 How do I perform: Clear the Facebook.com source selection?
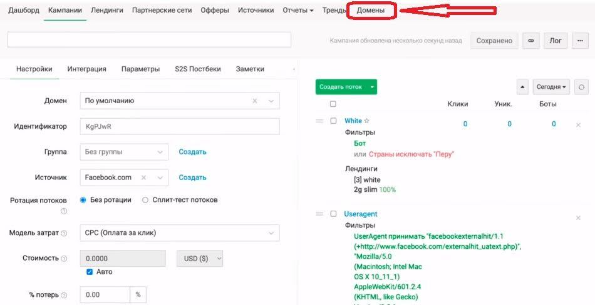tap(143, 177)
